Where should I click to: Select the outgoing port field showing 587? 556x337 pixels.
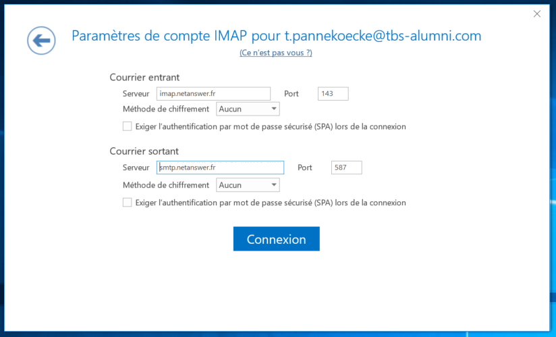pos(346,167)
